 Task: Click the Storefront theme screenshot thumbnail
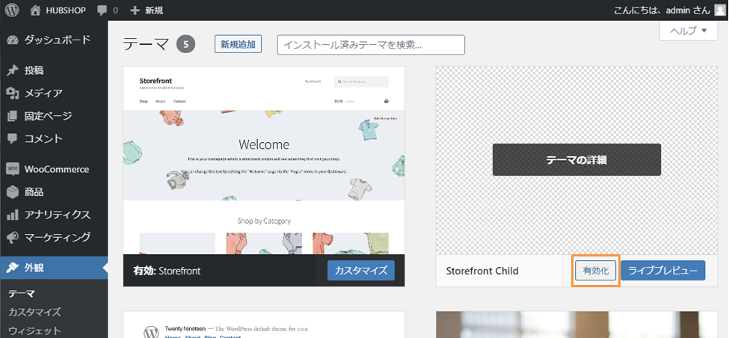click(264, 160)
